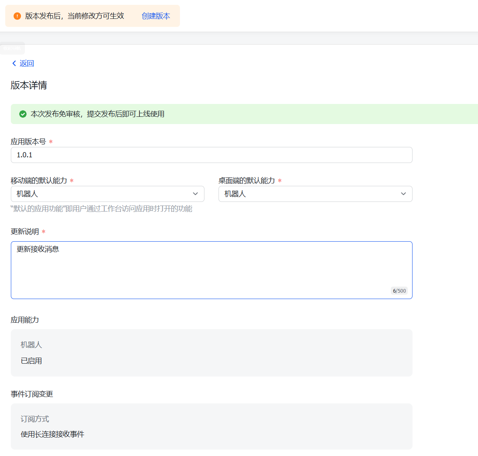Image resolution: width=478 pixels, height=456 pixels.
Task: Click the 使用长连接接收事件 text
Action: coord(53,434)
